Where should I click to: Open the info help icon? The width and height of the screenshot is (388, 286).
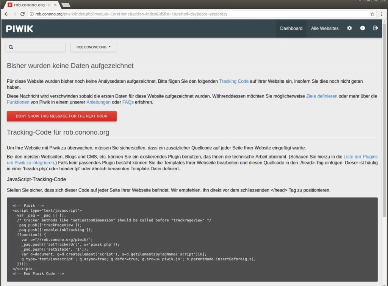pos(363,28)
